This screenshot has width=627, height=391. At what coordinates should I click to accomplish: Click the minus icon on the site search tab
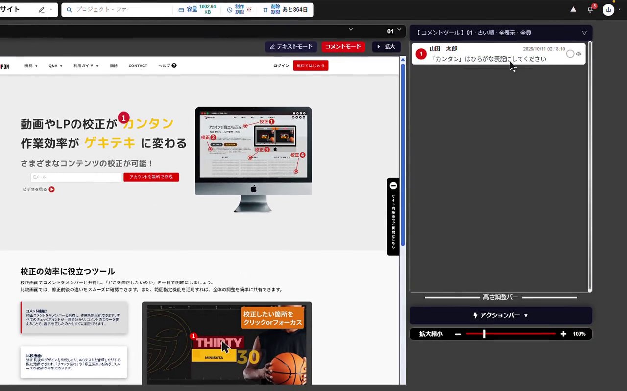click(393, 186)
